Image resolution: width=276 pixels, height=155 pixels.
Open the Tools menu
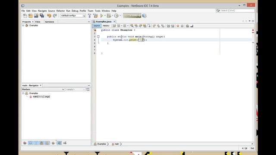pyautogui.click(x=97, y=11)
